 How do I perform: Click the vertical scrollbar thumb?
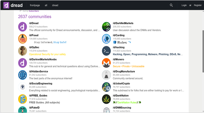[x=203, y=51]
